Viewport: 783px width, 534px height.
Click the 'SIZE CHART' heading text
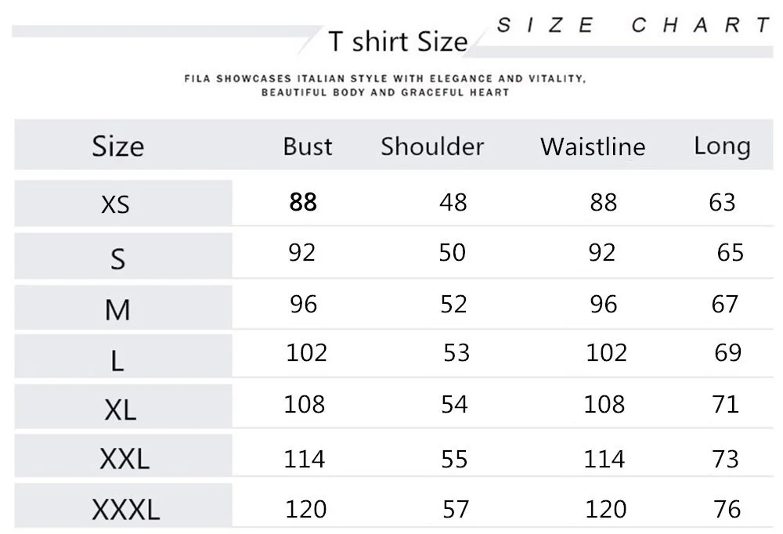(x=634, y=25)
